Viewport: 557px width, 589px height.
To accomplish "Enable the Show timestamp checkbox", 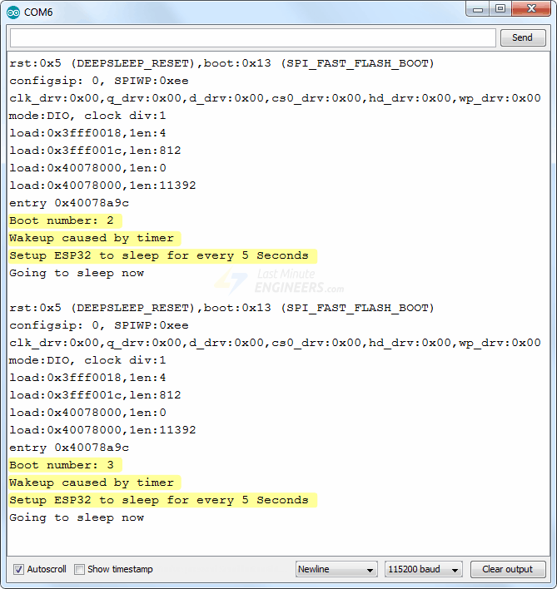I will pyautogui.click(x=80, y=569).
